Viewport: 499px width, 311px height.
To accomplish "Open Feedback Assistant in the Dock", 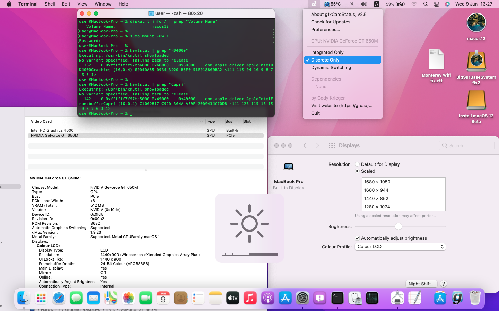I will [x=320, y=298].
